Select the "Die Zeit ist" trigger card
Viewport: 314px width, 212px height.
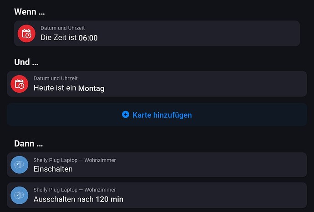(182, 34)
